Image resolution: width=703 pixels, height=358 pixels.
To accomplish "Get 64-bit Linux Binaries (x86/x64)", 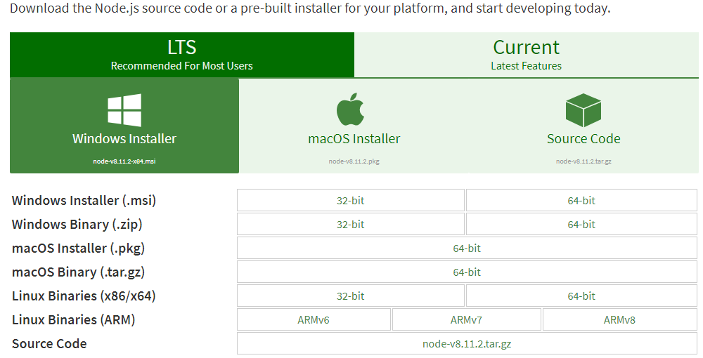I will 581,296.
